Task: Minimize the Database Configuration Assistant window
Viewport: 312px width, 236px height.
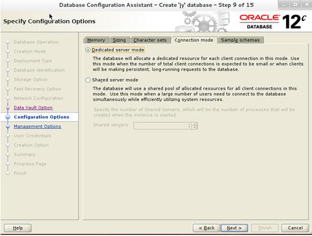Action: [284, 5]
